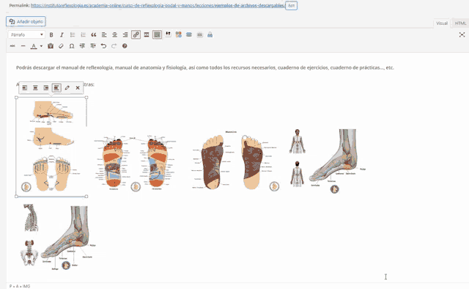Align text center in main toolbar
This screenshot has height=289, width=469.
[114, 34]
